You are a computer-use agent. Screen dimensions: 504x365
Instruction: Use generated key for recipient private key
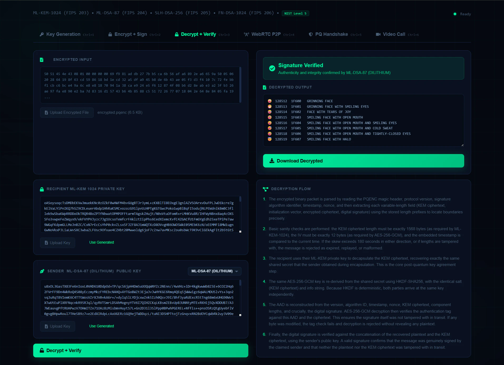pyautogui.click(x=101, y=242)
